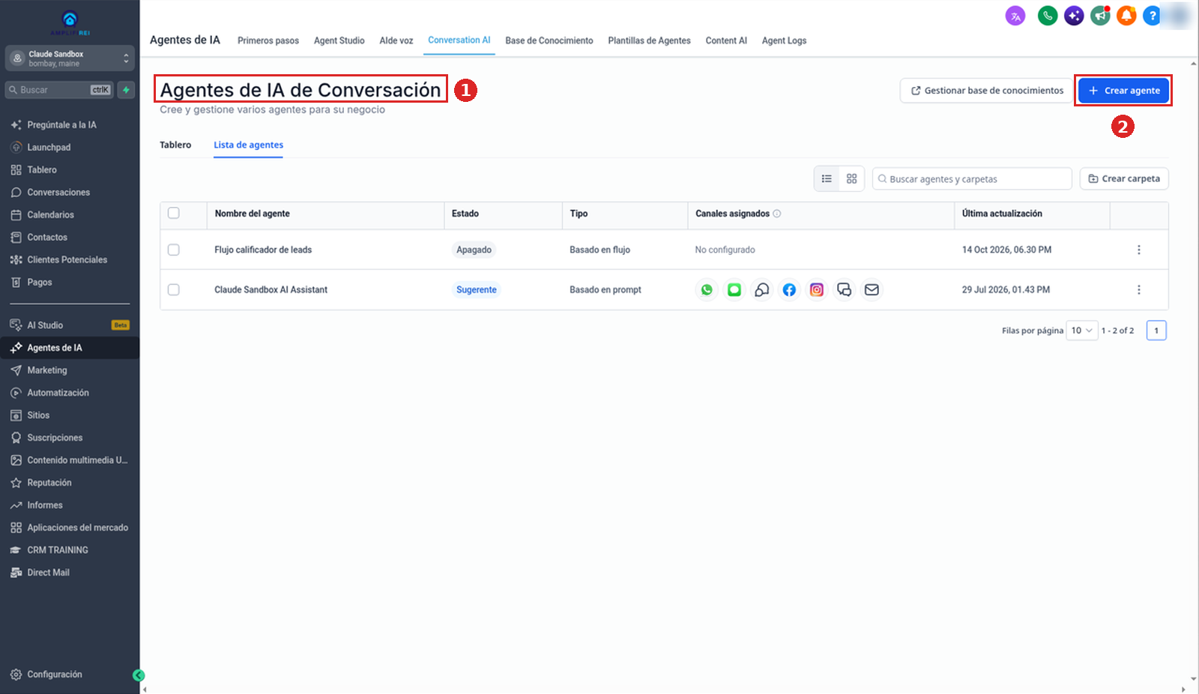The height and width of the screenshot is (694, 1199).
Task: Click WhatsApp channel icon for Claude Sandbox AI Assistant
Action: point(707,290)
